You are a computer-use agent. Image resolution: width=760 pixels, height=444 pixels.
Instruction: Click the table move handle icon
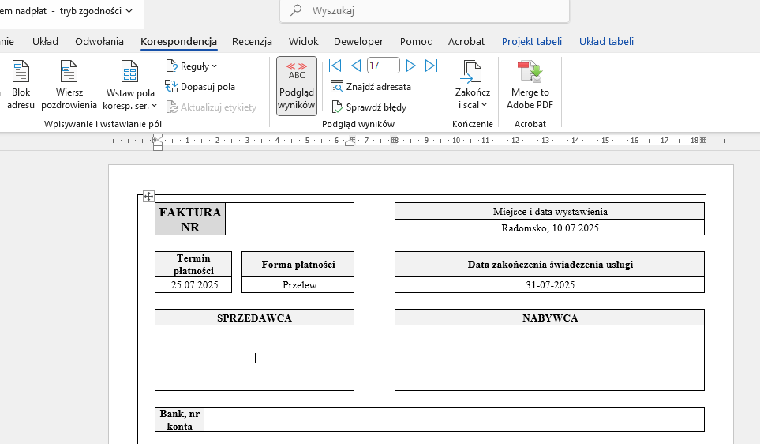pos(148,196)
